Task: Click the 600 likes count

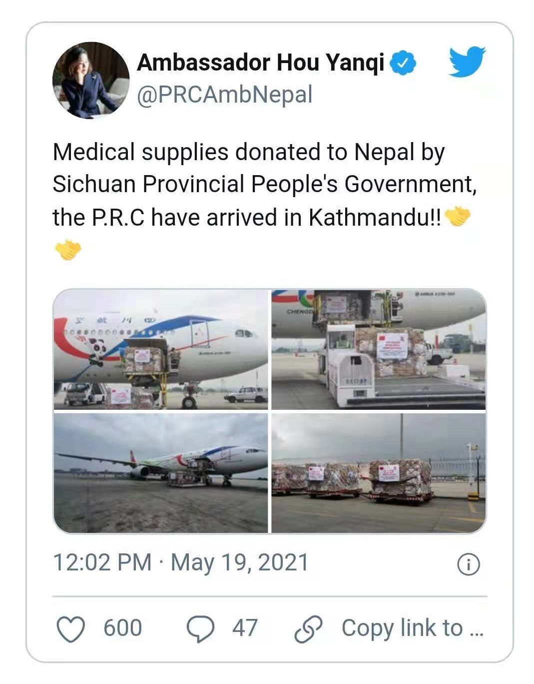Action: pos(122,628)
